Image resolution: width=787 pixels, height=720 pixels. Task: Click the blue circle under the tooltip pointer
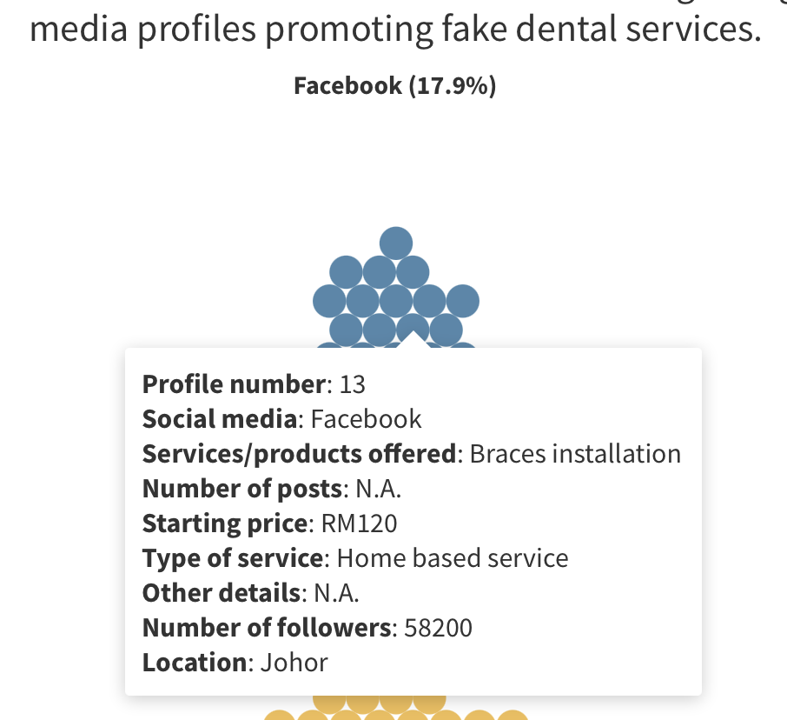[x=413, y=327]
